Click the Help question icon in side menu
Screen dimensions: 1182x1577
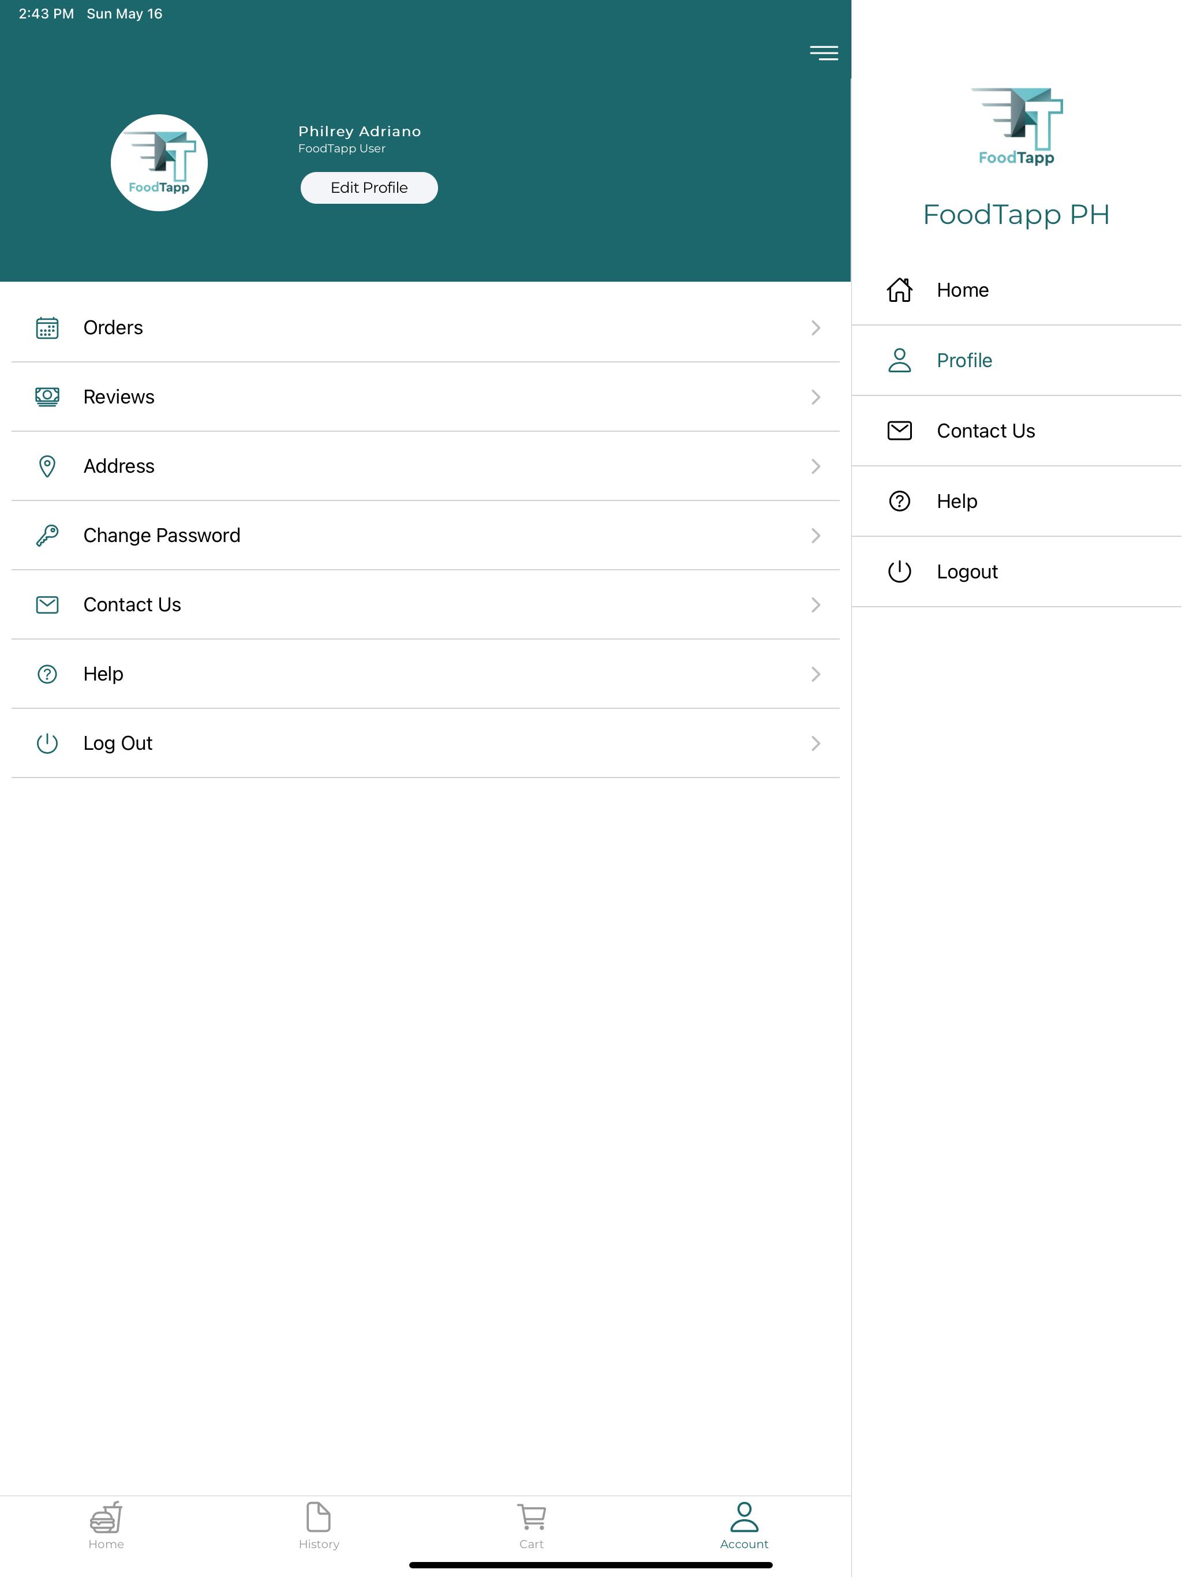point(899,501)
